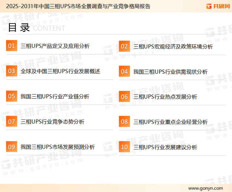Click the orange 02 number badge
The height and width of the screenshot is (192, 232).
click(x=124, y=46)
